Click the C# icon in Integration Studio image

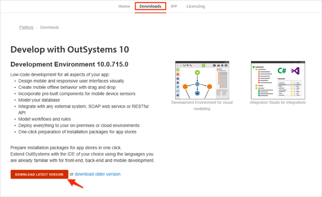coord(282,71)
